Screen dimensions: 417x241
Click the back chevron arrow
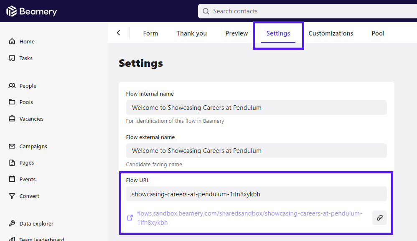(x=119, y=33)
